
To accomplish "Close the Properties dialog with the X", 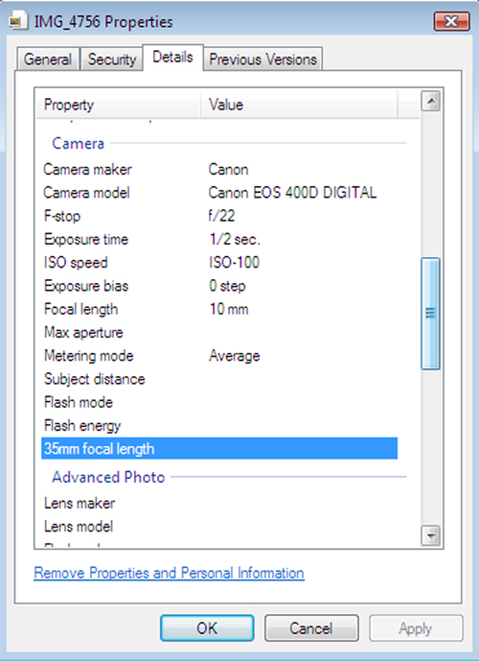I will click(x=451, y=21).
